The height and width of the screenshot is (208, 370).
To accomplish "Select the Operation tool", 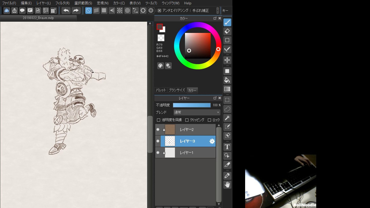I will coord(227,156).
